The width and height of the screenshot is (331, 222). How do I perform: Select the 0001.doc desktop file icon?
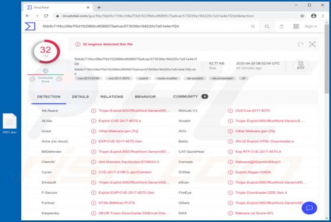[x=9, y=123]
